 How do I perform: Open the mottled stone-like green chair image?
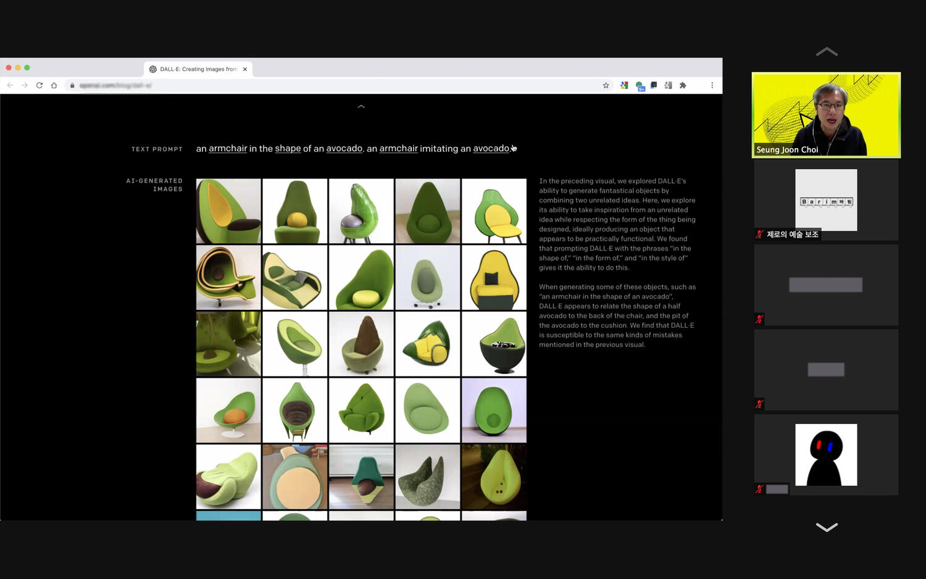coord(428,477)
